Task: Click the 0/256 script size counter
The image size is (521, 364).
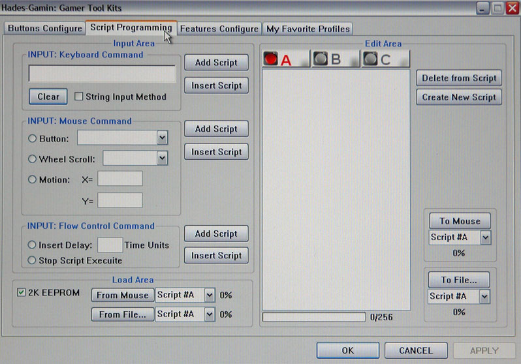Action: (x=381, y=317)
